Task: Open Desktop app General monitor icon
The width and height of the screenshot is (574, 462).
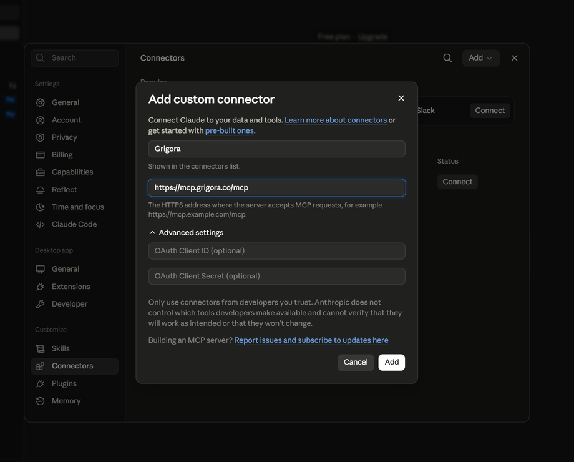Action: (41, 269)
